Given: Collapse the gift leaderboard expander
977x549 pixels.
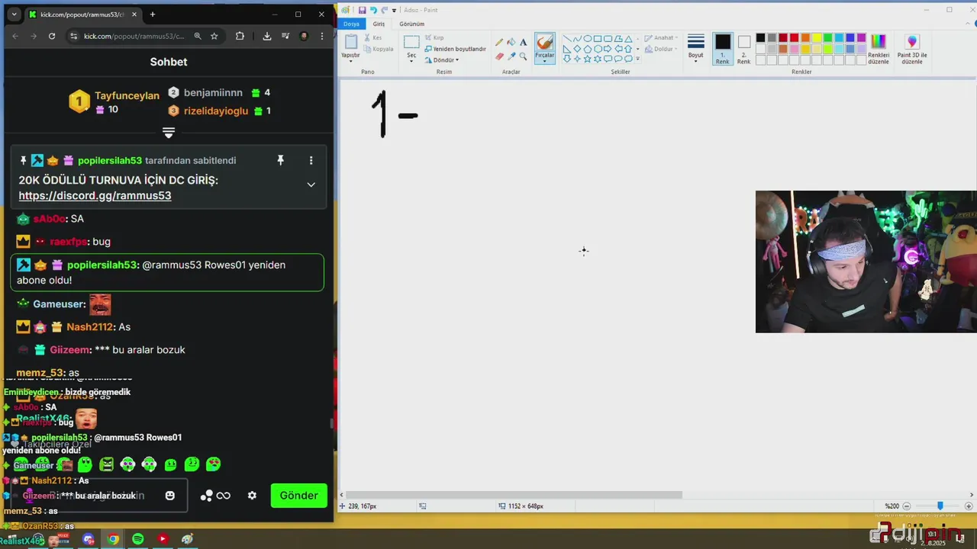Looking at the screenshot, I should click(x=169, y=133).
